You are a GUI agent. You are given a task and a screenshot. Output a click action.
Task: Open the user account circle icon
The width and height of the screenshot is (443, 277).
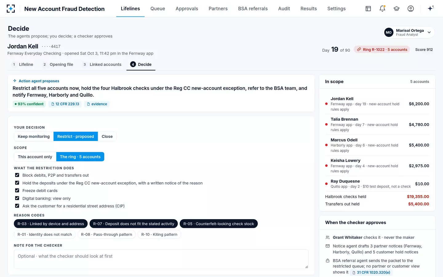tap(411, 9)
